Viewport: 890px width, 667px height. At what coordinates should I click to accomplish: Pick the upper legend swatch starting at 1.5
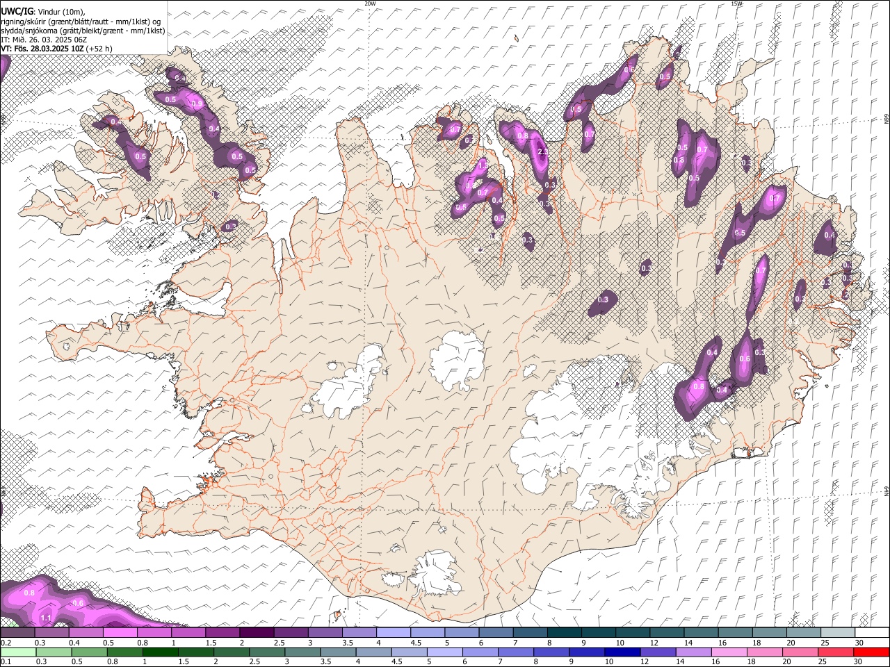tap(222, 633)
